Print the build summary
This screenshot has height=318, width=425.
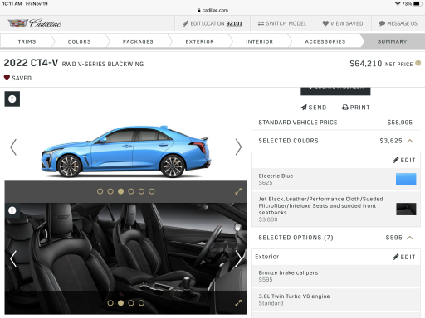coord(356,108)
